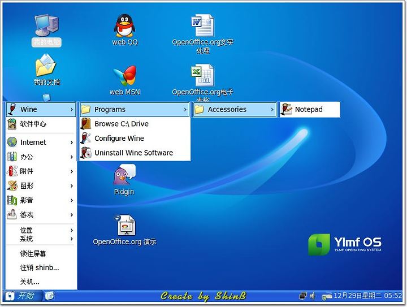The image size is (407, 307).
Task: Expand the Internet submenu arrow
Action: (x=72, y=142)
